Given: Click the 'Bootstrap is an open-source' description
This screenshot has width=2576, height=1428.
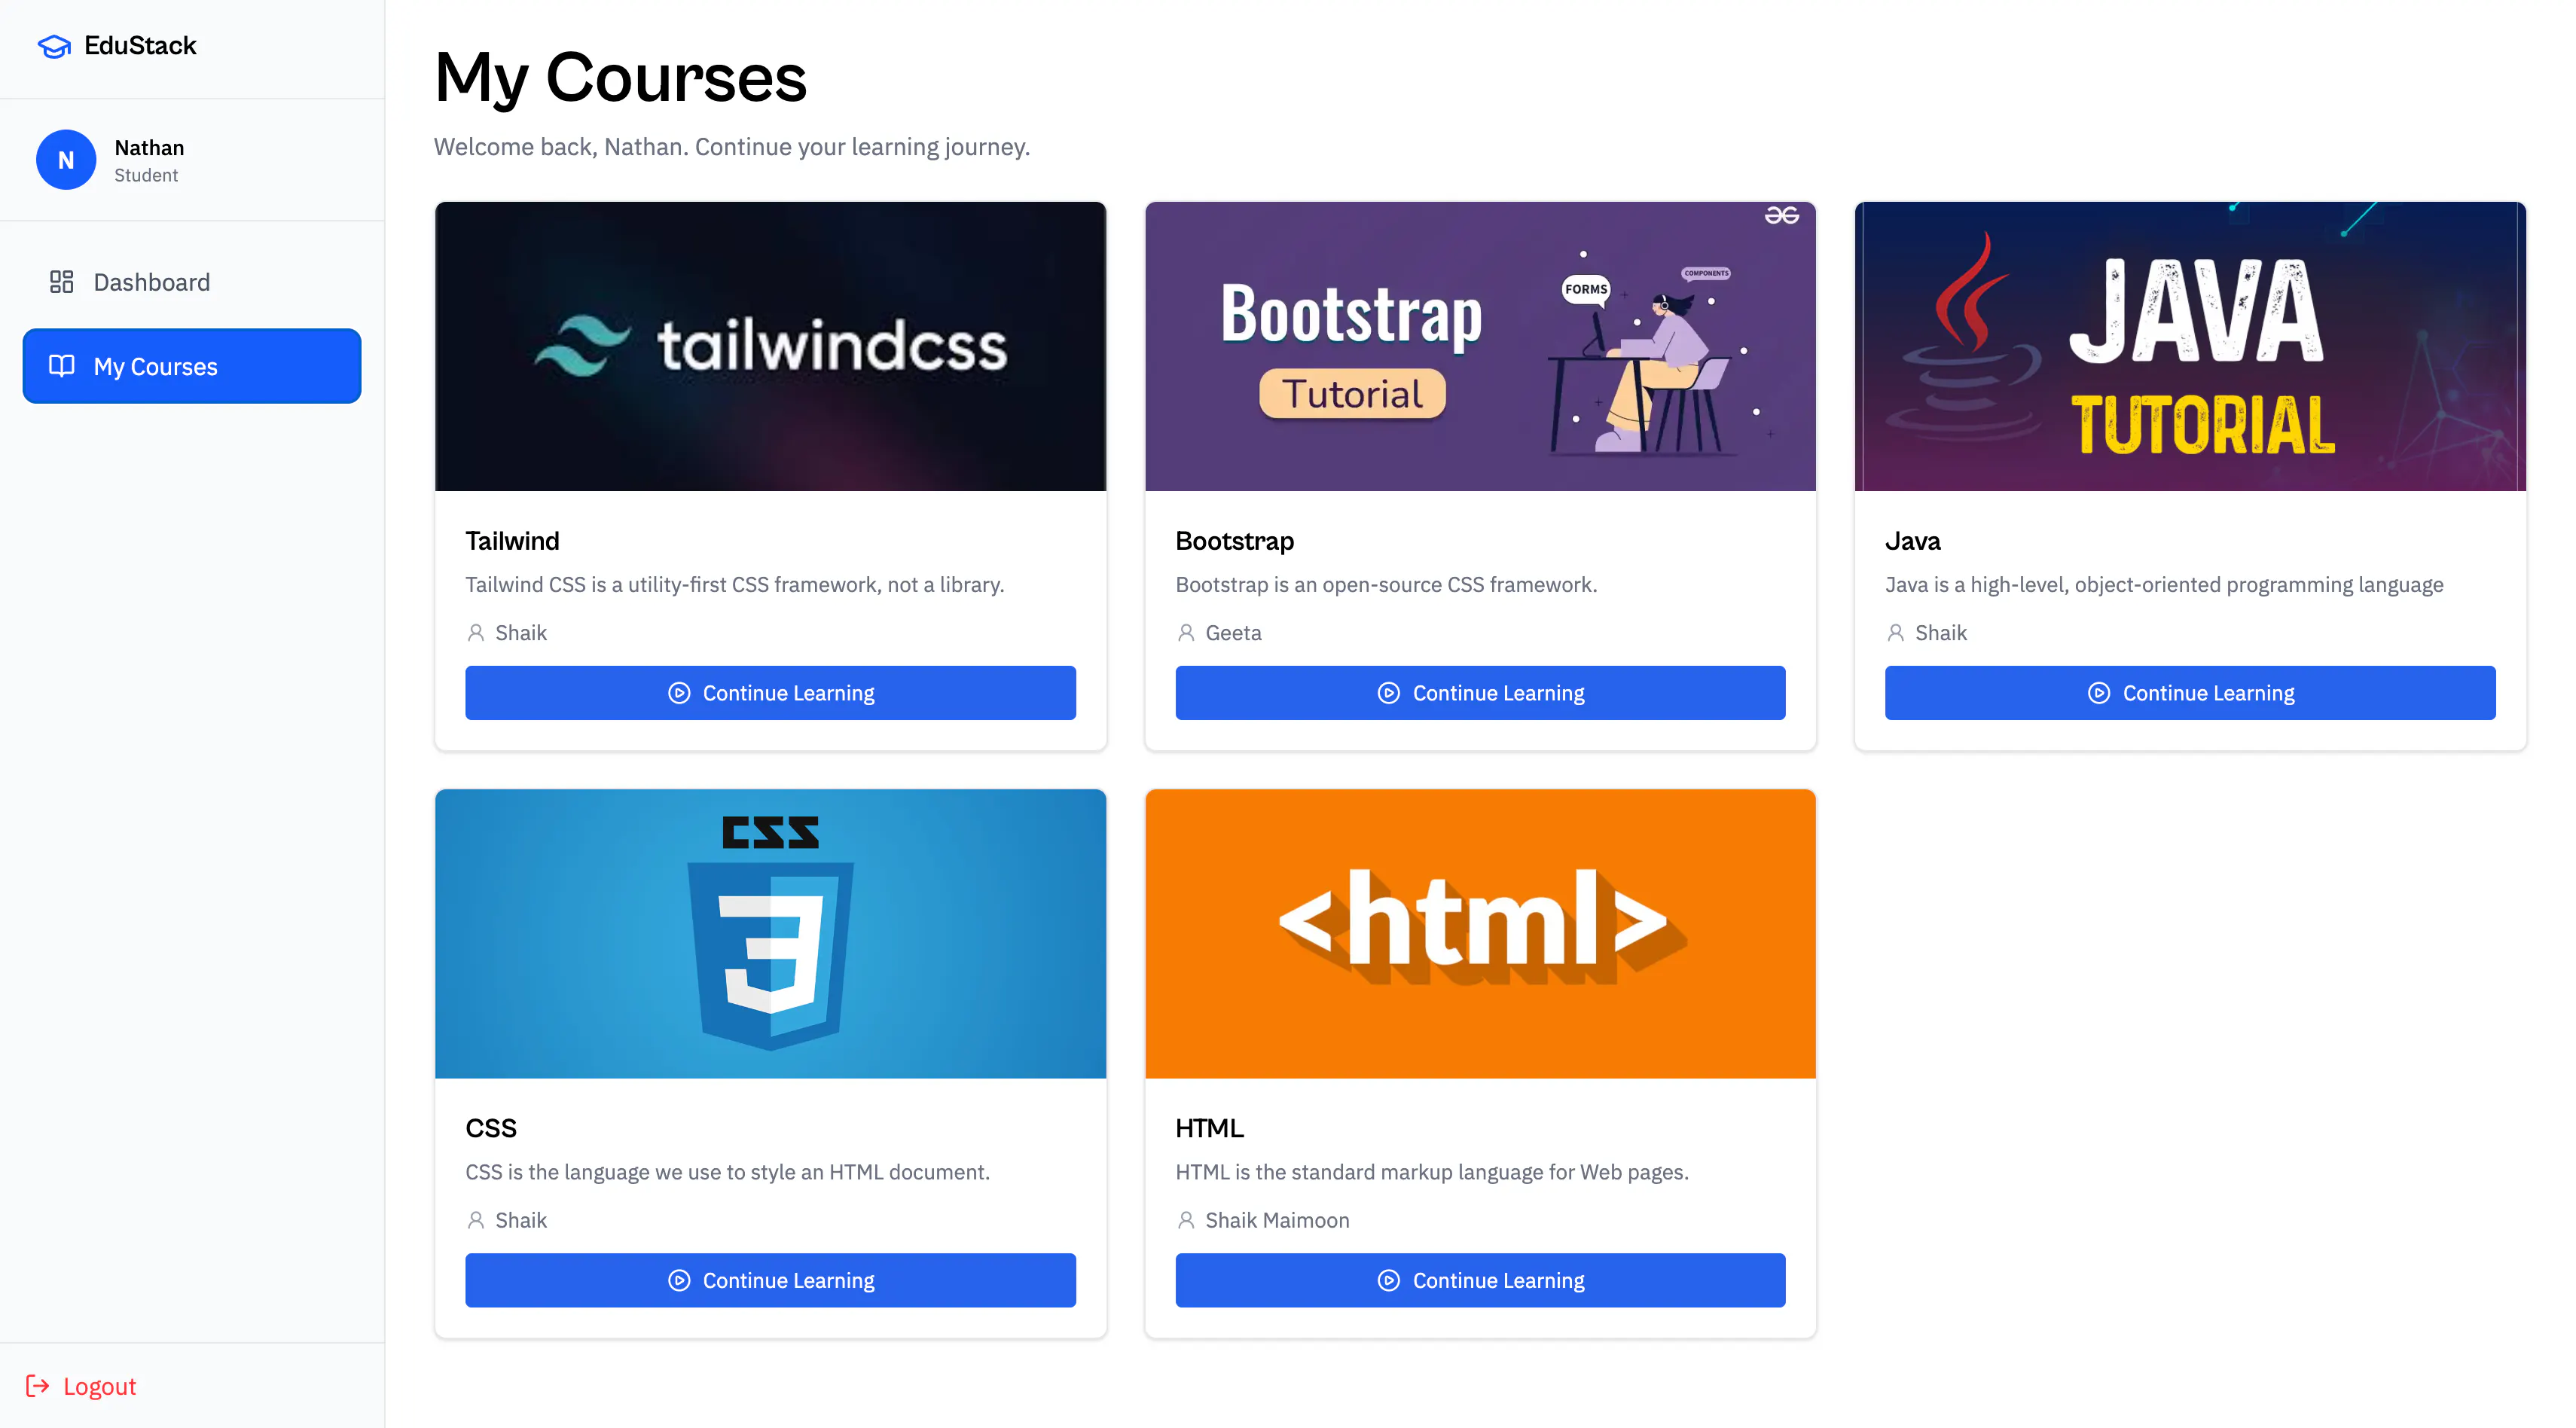Looking at the screenshot, I should [1386, 585].
